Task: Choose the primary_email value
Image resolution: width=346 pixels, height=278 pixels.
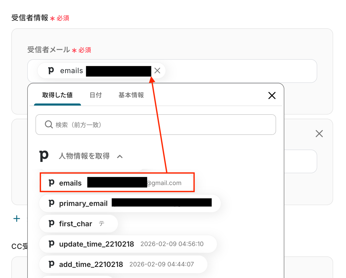Action: (130, 203)
